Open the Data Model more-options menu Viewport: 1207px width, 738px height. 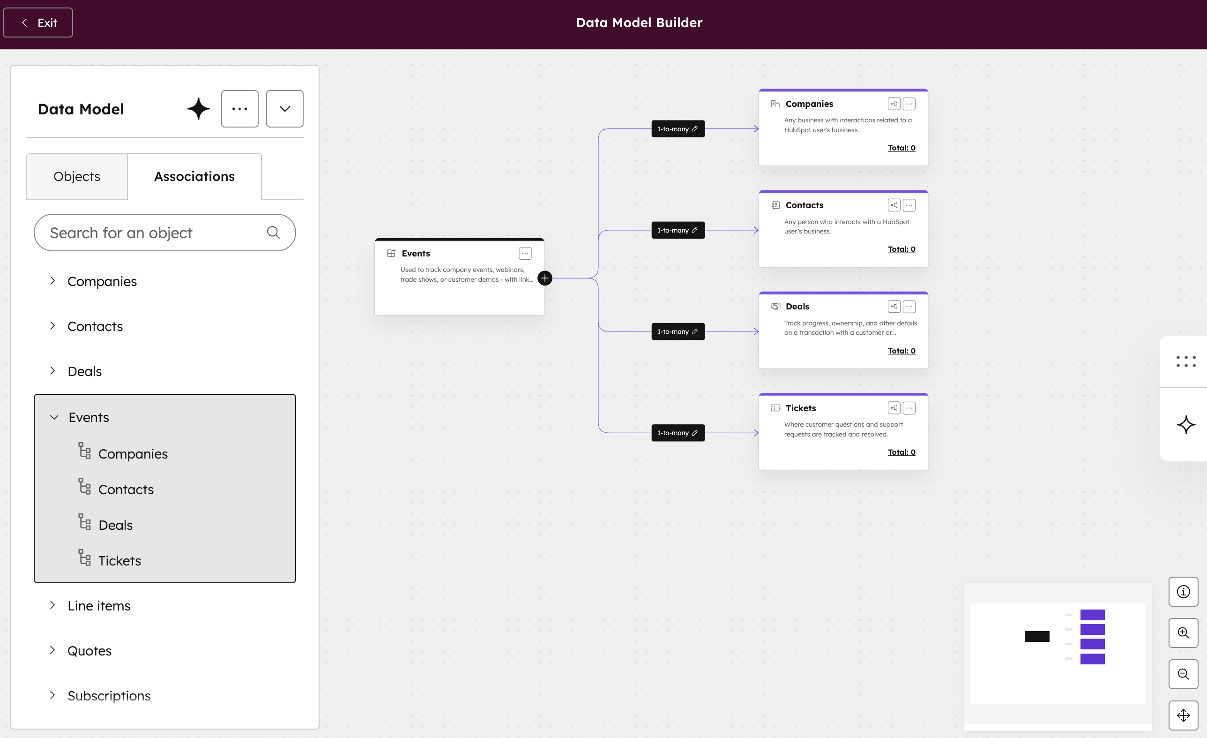point(239,109)
